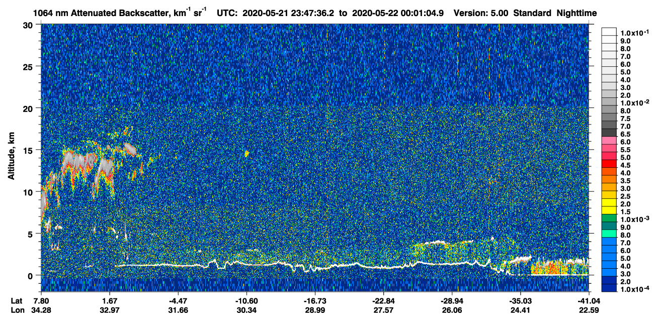Click the 'UTC:' label in the header

[x=227, y=13]
